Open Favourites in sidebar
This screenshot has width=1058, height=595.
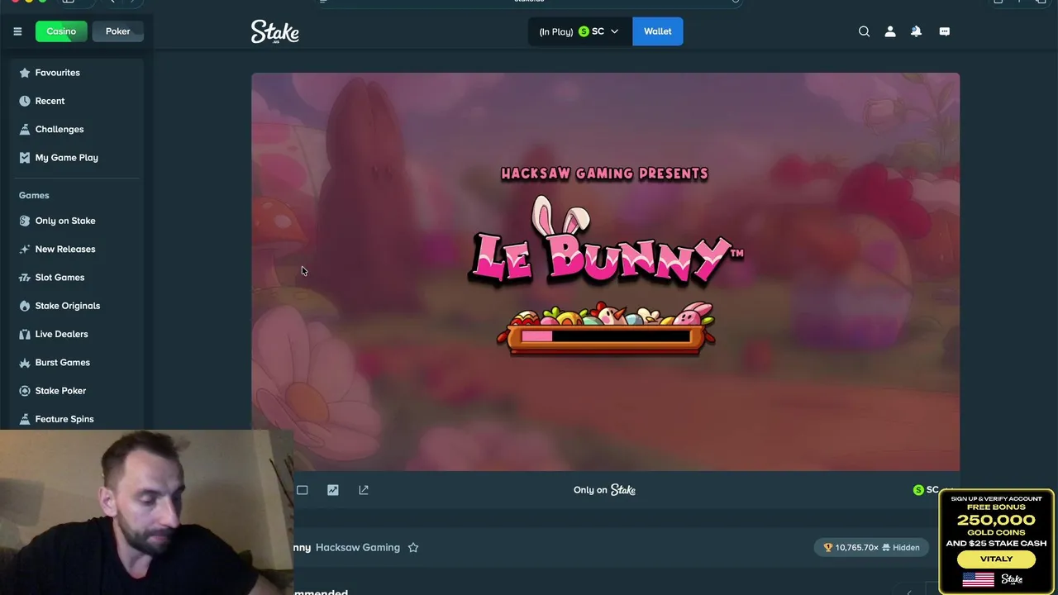point(78,73)
